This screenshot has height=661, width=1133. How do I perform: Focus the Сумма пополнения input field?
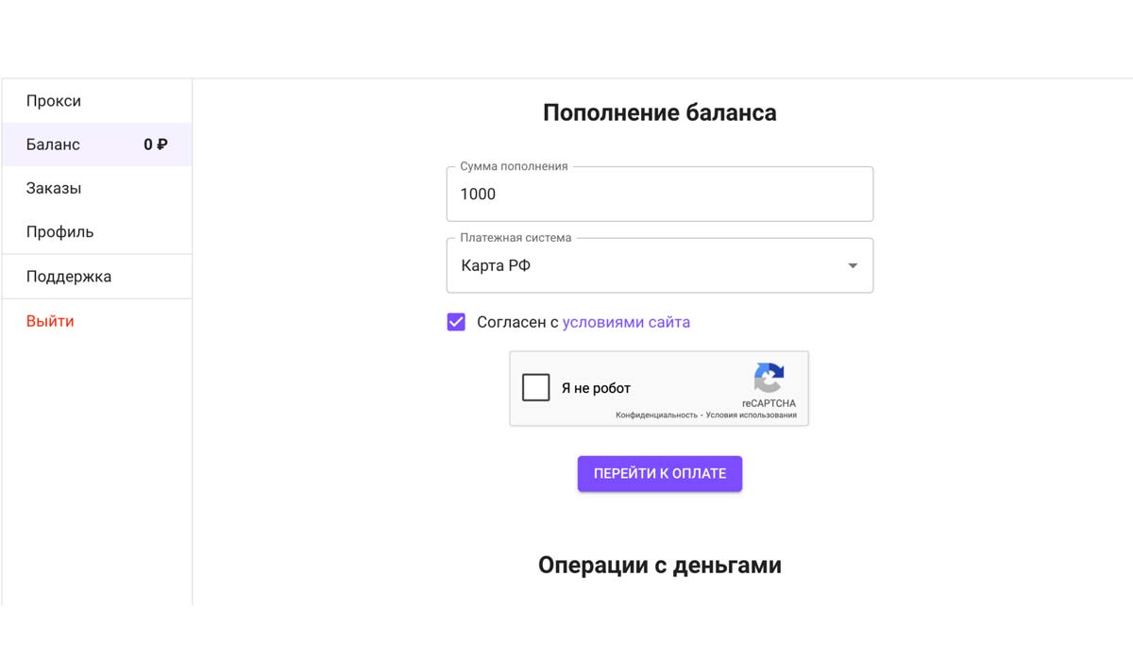659,195
